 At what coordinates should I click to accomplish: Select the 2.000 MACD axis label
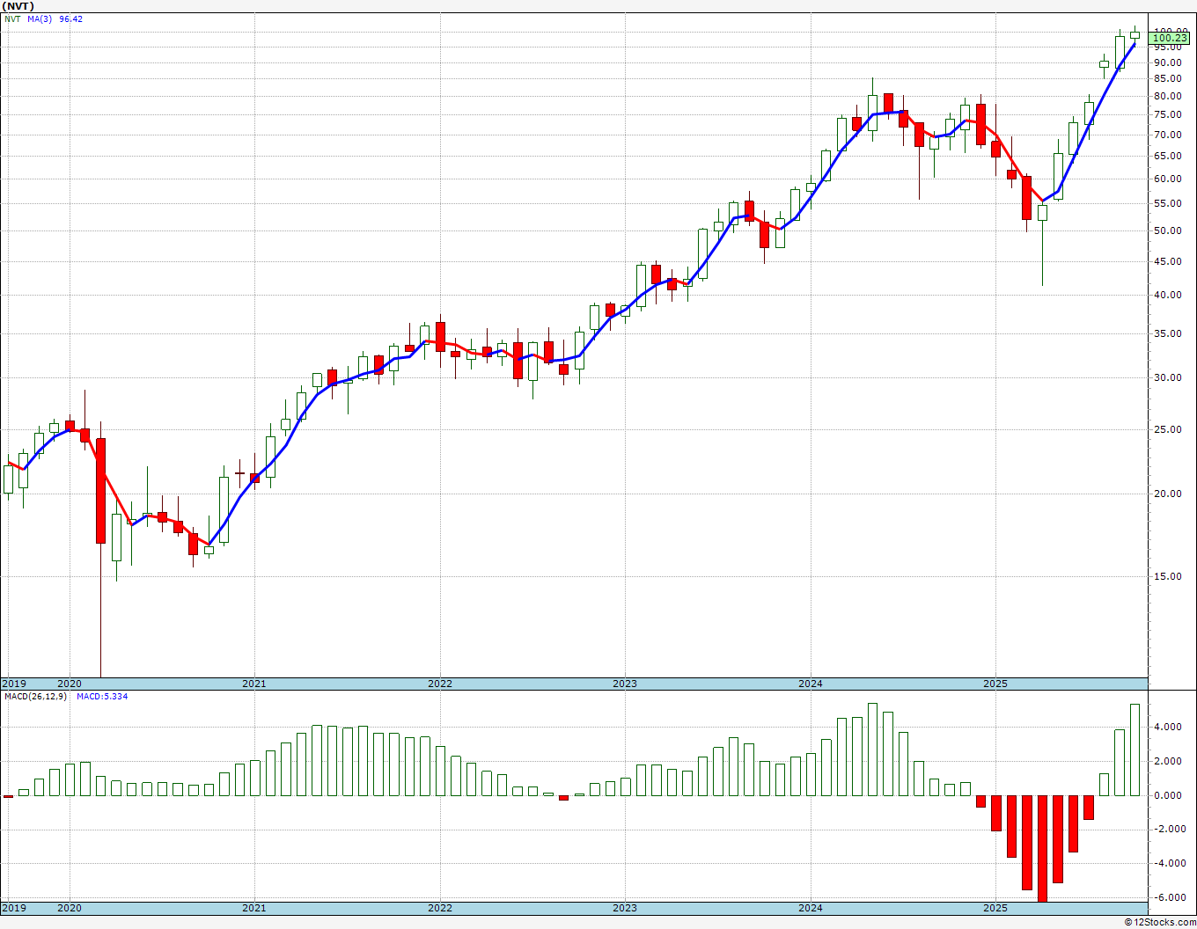[1167, 761]
